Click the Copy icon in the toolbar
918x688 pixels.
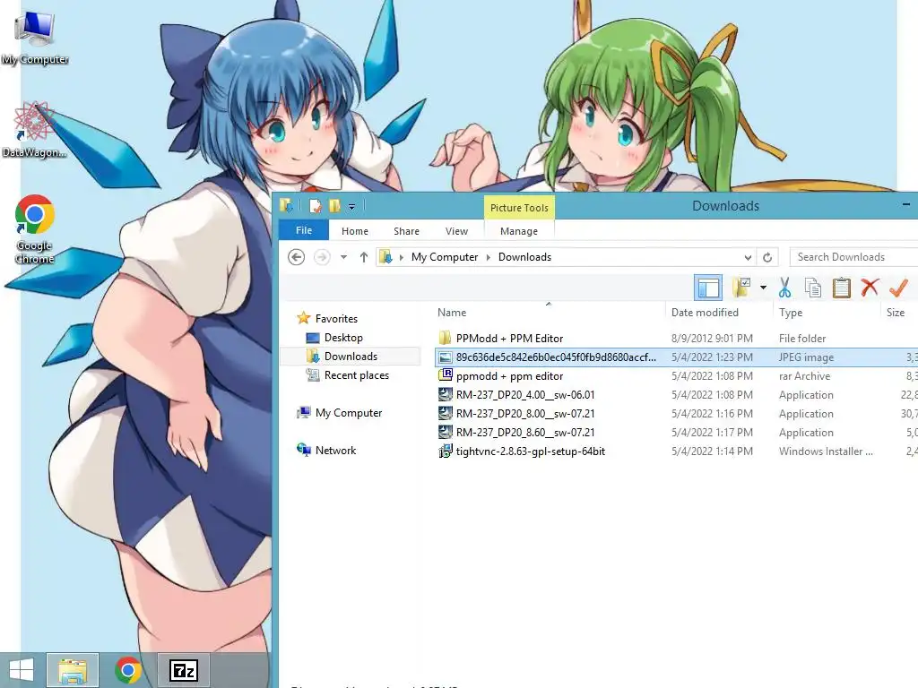point(812,288)
